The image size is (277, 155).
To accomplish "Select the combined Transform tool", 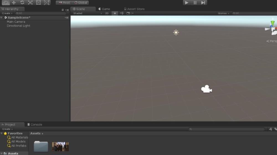I will 47,3.
